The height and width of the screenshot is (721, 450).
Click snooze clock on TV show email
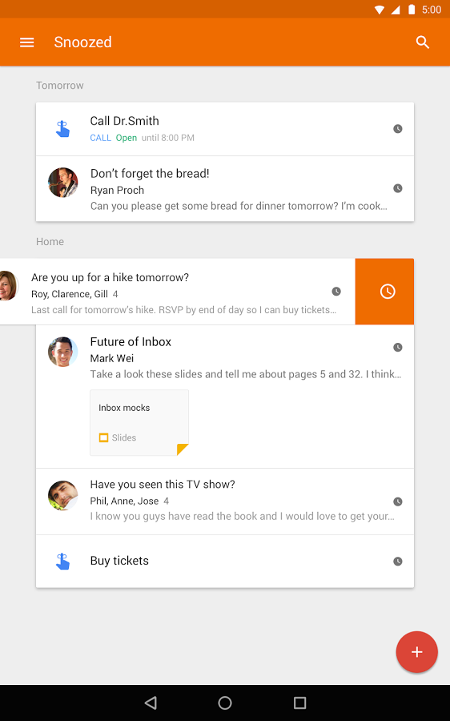pyautogui.click(x=398, y=501)
